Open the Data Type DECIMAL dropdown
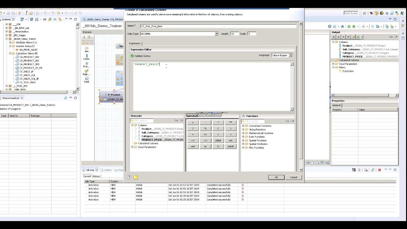Screen dimensions: 407x229 pyautogui.click(x=217, y=34)
